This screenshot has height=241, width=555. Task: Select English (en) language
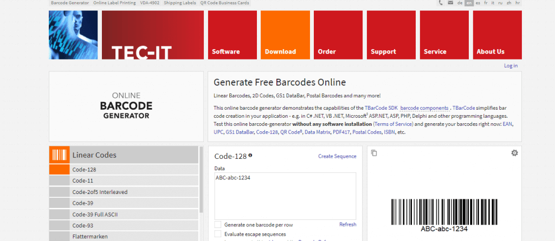469,3
